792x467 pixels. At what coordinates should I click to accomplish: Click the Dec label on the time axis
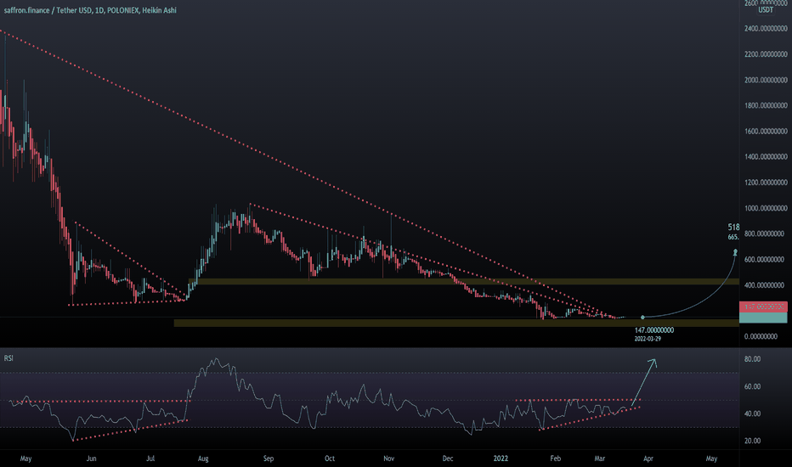pos(448,459)
